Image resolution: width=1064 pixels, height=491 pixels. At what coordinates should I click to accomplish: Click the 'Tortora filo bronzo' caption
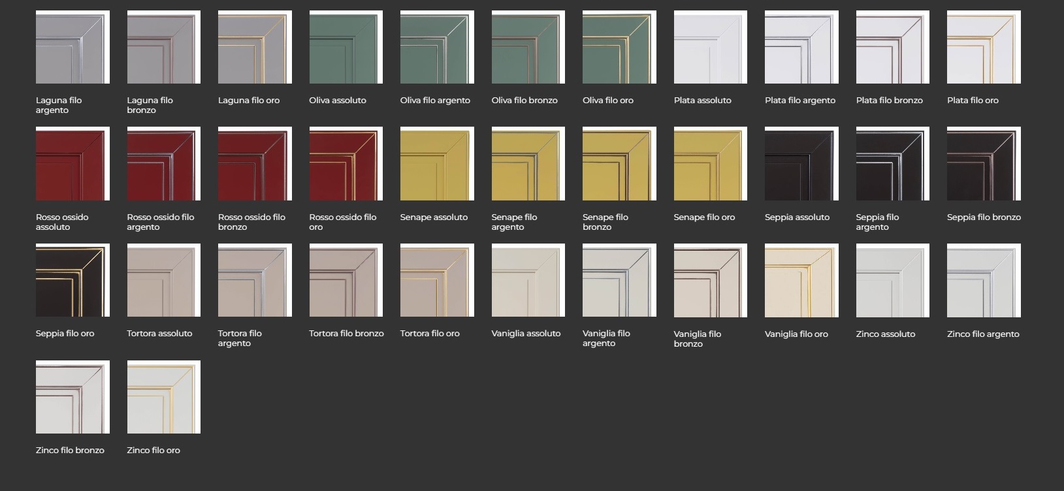pos(346,334)
